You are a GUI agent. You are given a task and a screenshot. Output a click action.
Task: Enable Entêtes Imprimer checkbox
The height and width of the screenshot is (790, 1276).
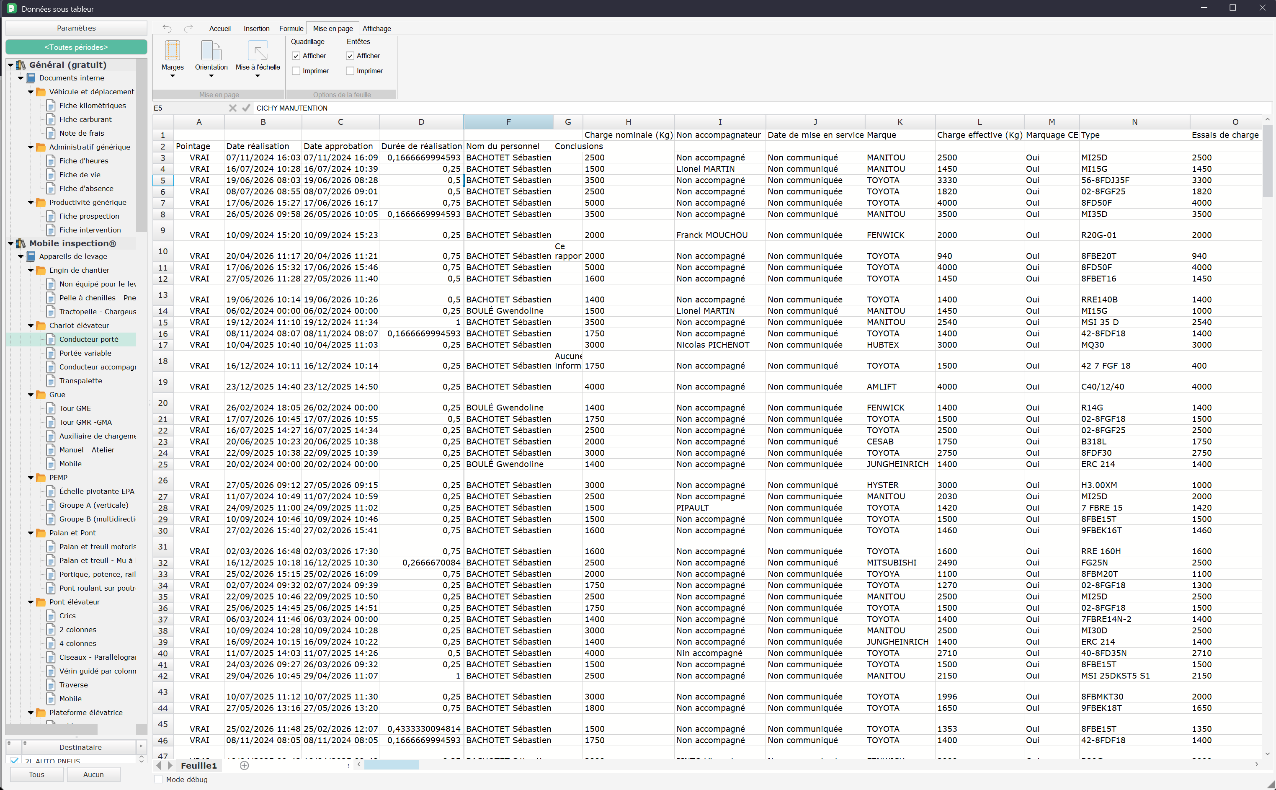[350, 71]
